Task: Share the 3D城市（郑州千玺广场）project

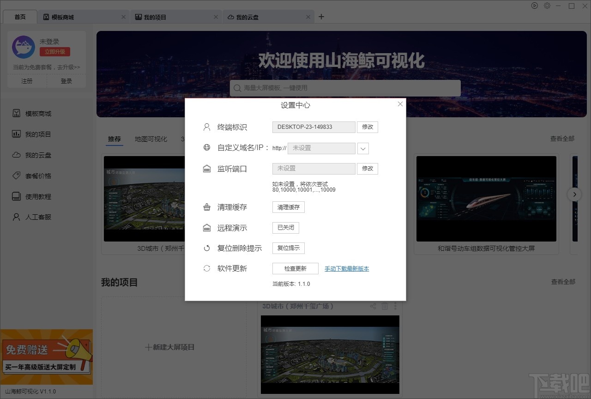Action: click(x=373, y=306)
